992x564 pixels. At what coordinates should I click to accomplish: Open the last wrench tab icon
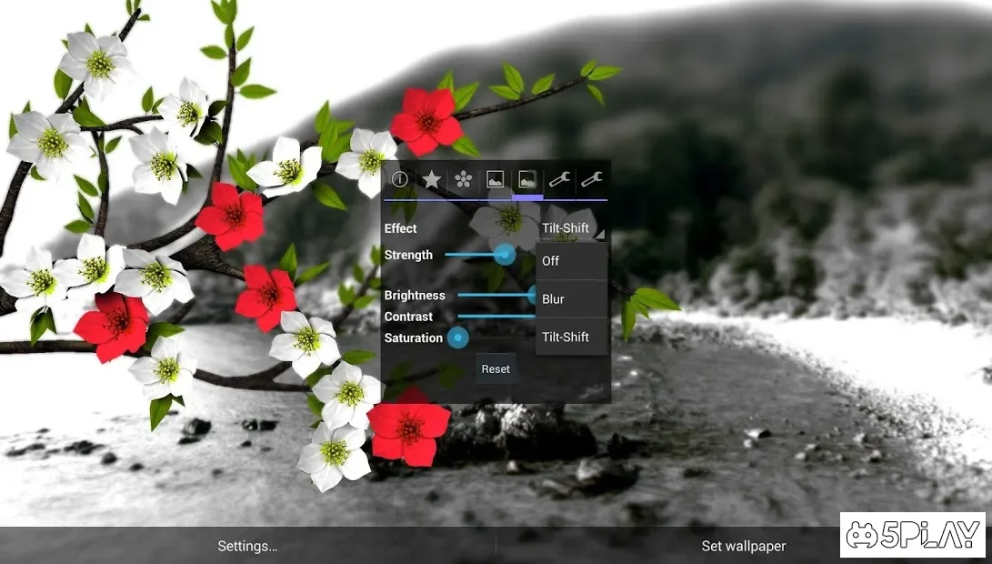tap(591, 179)
